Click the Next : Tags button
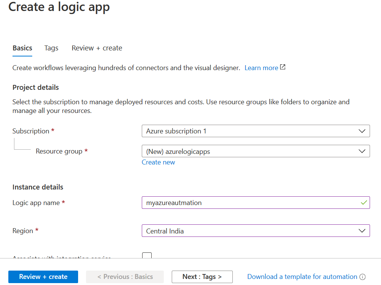This screenshot has width=381, height=285. click(x=202, y=277)
